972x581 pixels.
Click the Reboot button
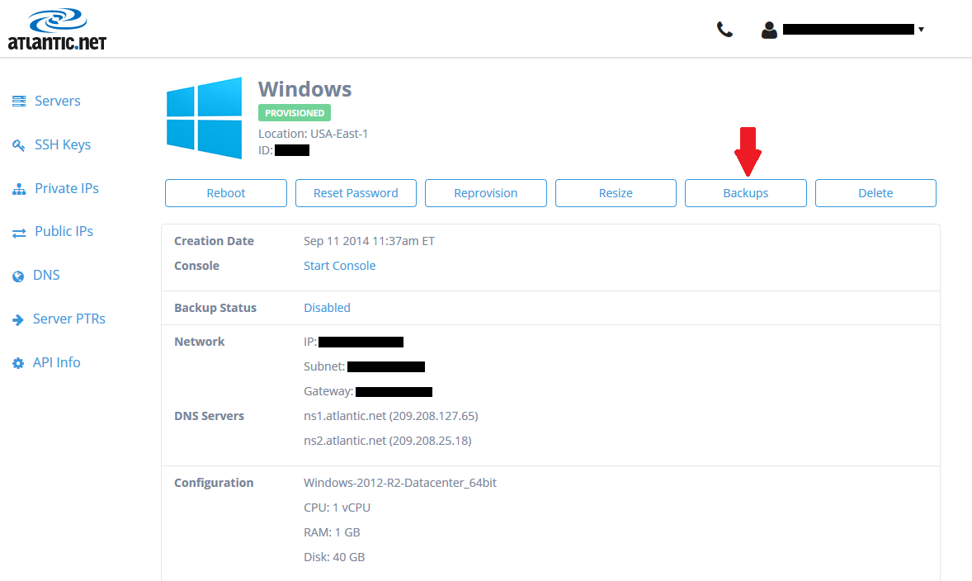click(x=225, y=193)
